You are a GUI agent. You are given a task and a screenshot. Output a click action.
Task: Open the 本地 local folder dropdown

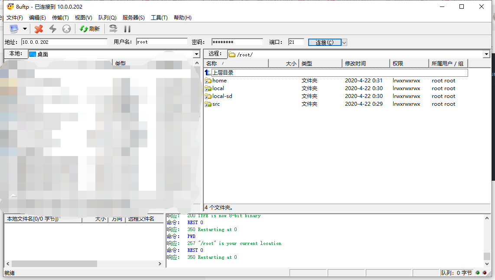pos(196,54)
